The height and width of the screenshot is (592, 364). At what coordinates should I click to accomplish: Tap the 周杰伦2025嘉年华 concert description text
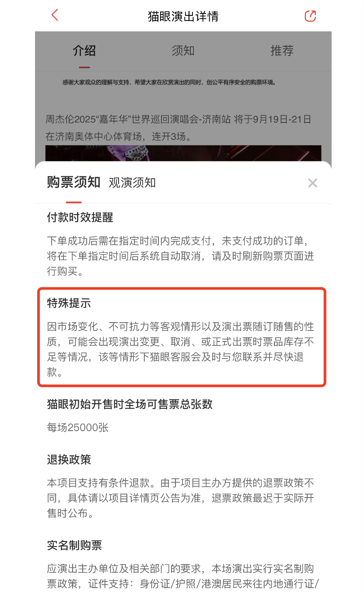pyautogui.click(x=178, y=127)
